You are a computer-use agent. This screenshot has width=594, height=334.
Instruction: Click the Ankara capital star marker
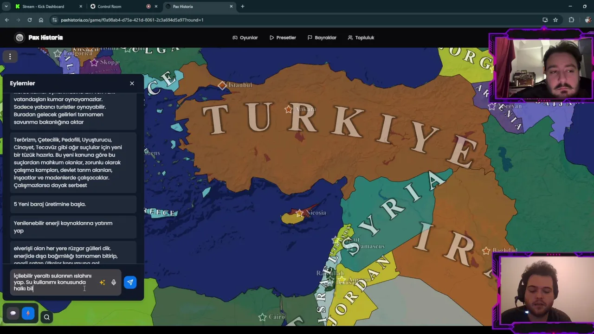pos(289,109)
